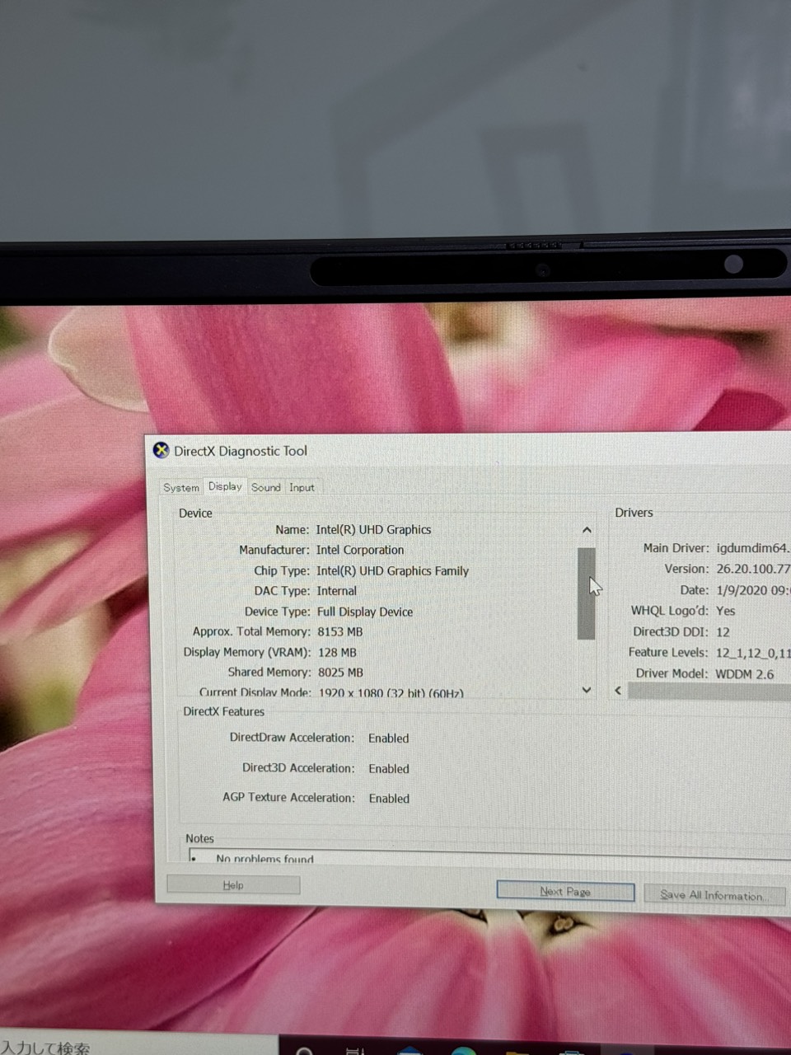Click the driver date '1/9/2020' value
This screenshot has width=791, height=1055.
pos(753,590)
